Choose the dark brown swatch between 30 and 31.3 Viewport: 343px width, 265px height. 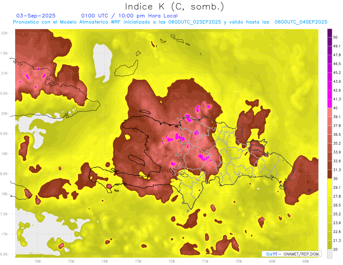pyautogui.click(x=330, y=174)
